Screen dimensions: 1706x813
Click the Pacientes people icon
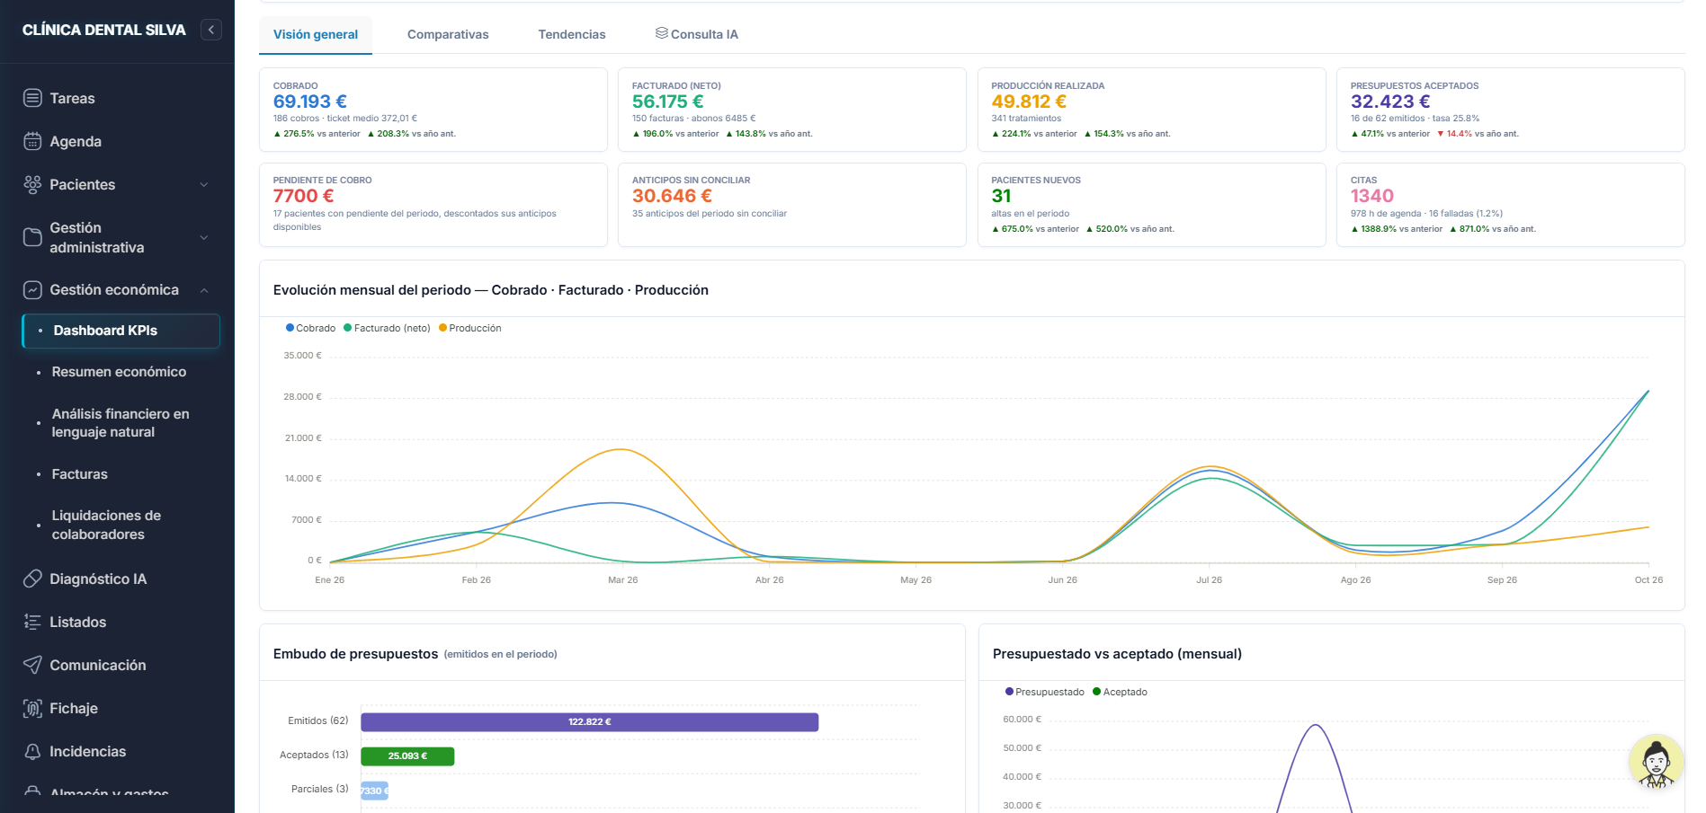[32, 184]
